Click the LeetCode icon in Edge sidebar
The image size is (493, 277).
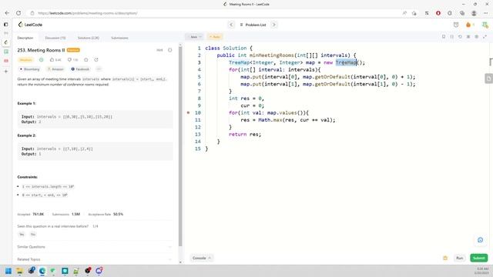pos(5,42)
